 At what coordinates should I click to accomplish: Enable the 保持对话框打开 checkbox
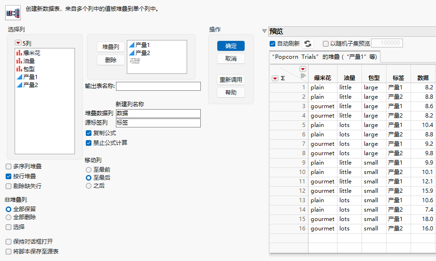pyautogui.click(x=8, y=242)
